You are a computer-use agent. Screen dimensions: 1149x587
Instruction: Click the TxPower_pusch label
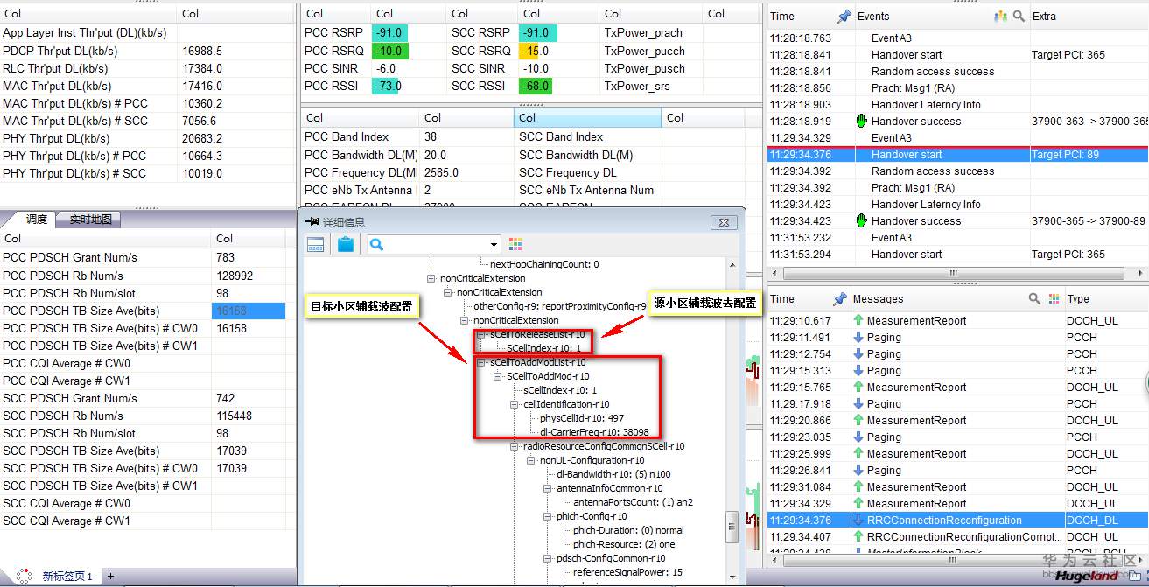coord(643,68)
